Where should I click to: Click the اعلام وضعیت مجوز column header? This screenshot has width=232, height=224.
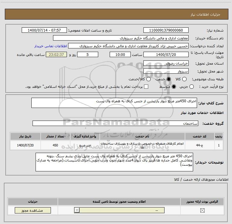119,201
